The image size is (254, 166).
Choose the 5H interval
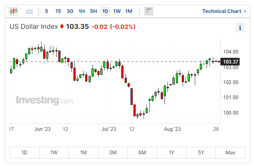pos(94,11)
